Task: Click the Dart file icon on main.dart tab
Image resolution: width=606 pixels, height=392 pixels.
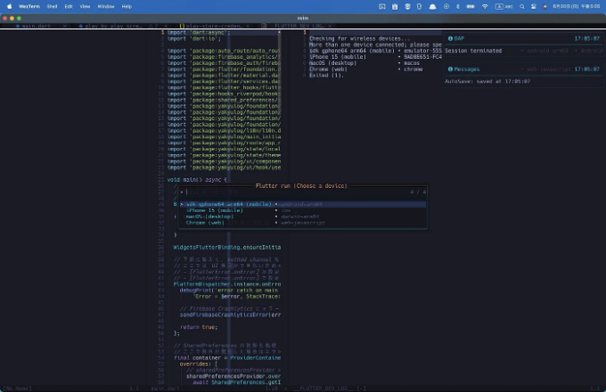Action: [x=18, y=26]
